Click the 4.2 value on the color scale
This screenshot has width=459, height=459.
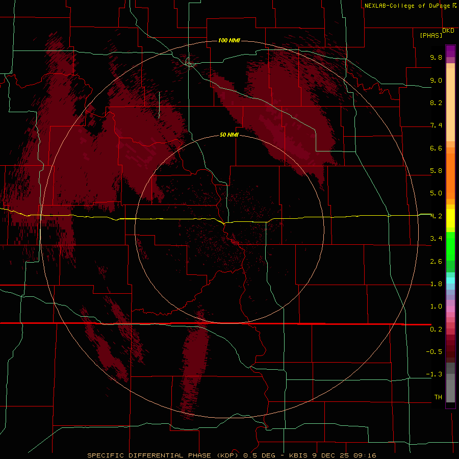pos(436,216)
